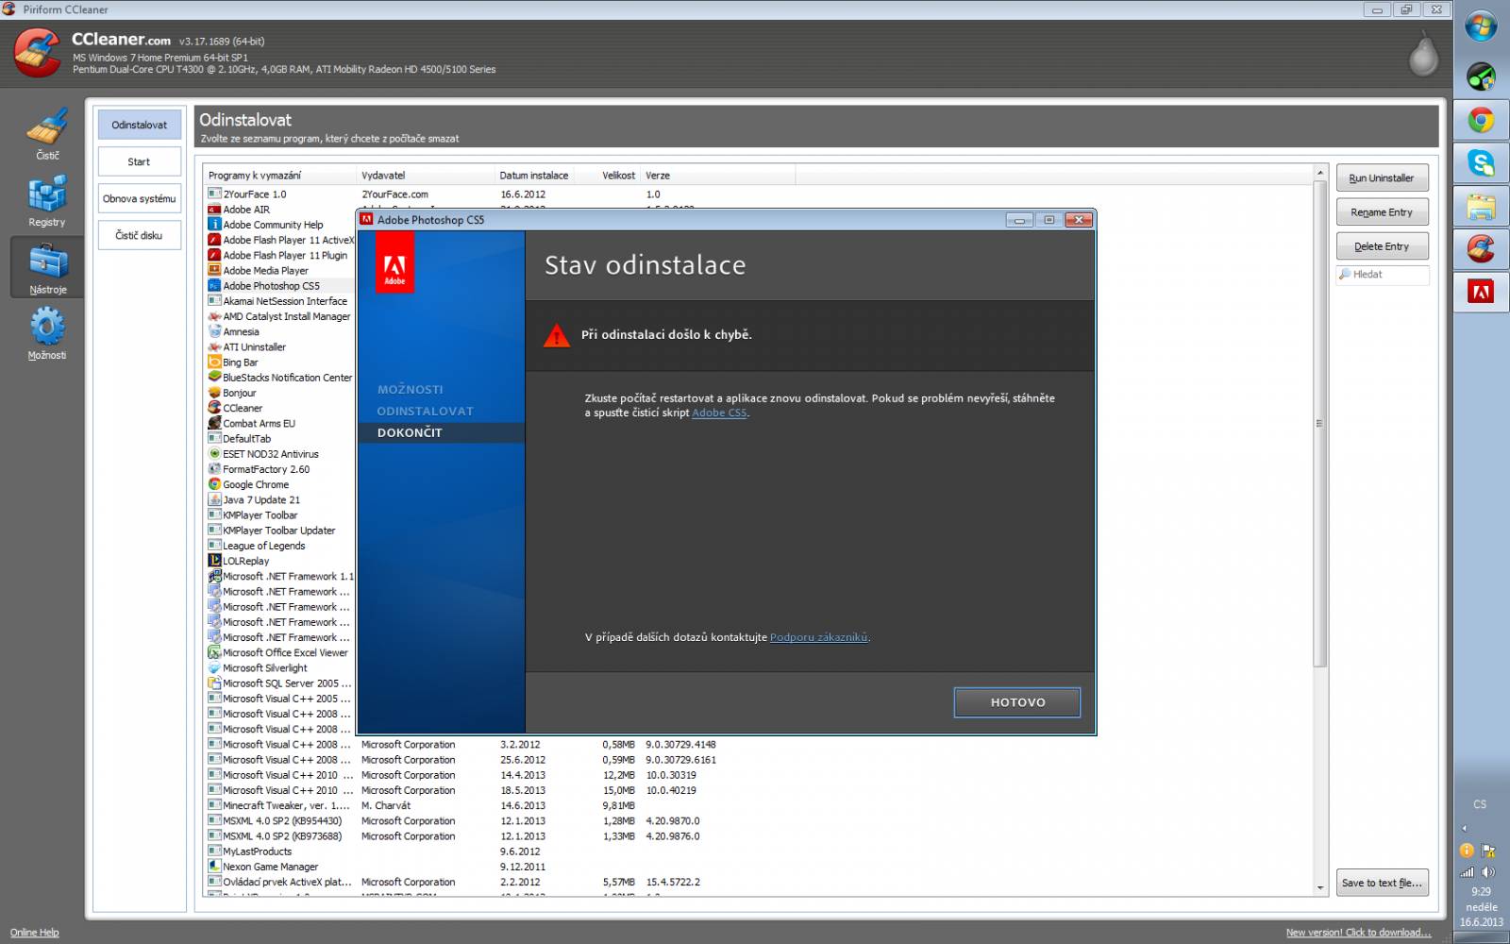Click the Rename Entry button

point(1382,212)
